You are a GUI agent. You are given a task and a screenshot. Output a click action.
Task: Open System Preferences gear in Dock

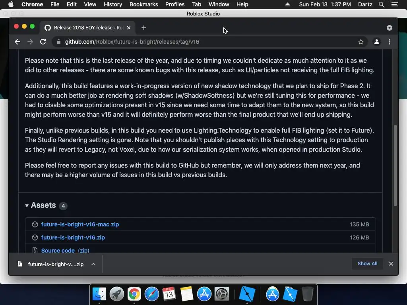221,294
